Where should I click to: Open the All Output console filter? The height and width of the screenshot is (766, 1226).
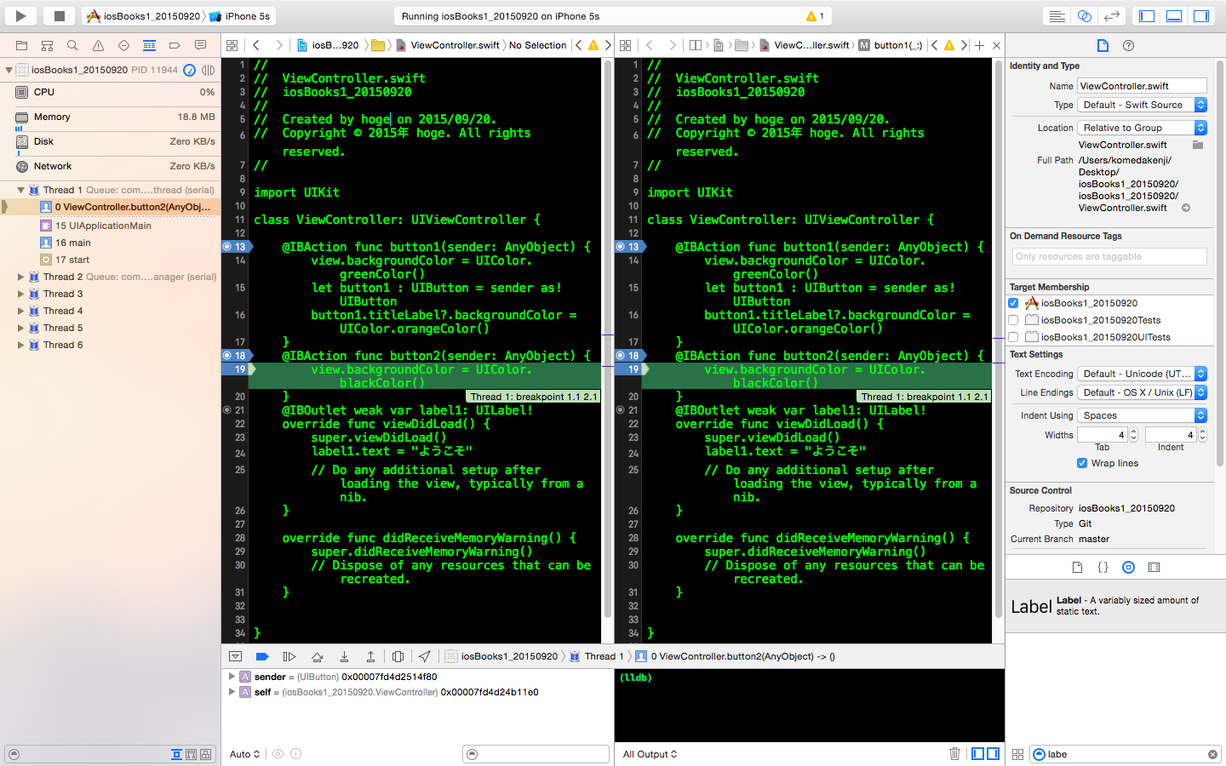coord(650,754)
